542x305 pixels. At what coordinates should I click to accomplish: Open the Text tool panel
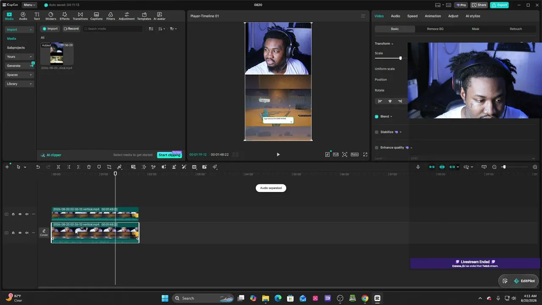[x=37, y=16]
